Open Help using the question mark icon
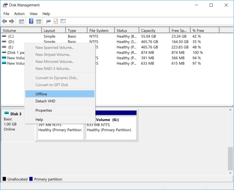 coord(31,21)
